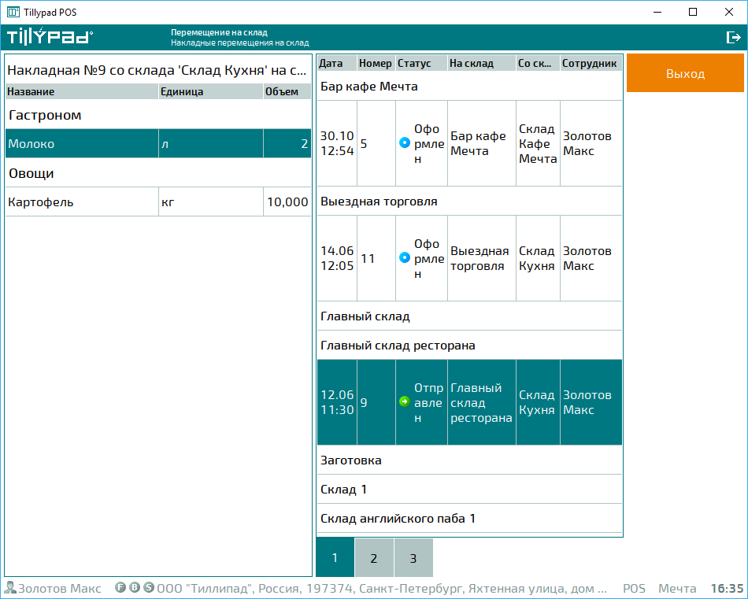The image size is (748, 599).
Task: Expand the Склад 1 group row
Action: 469,489
